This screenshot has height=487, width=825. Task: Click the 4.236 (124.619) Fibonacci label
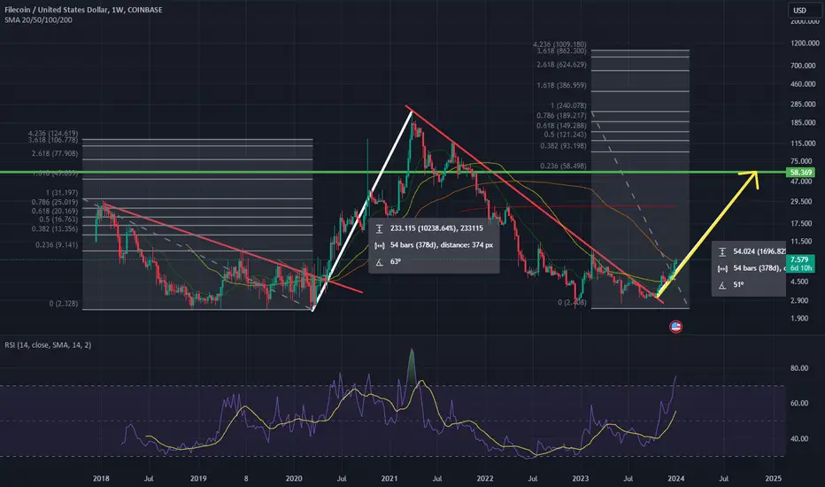tap(53, 134)
